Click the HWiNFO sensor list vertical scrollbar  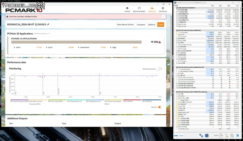point(241,34)
